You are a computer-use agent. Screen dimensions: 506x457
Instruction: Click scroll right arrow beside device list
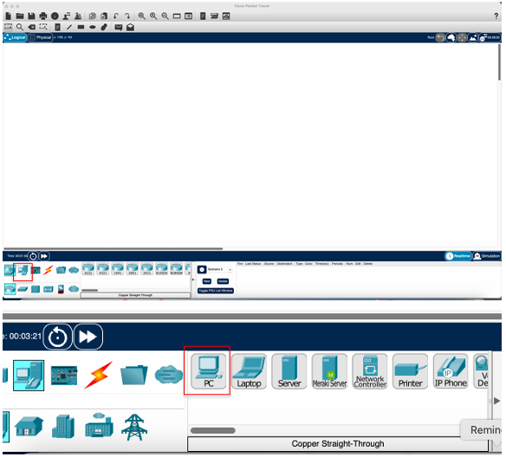[x=497, y=402]
